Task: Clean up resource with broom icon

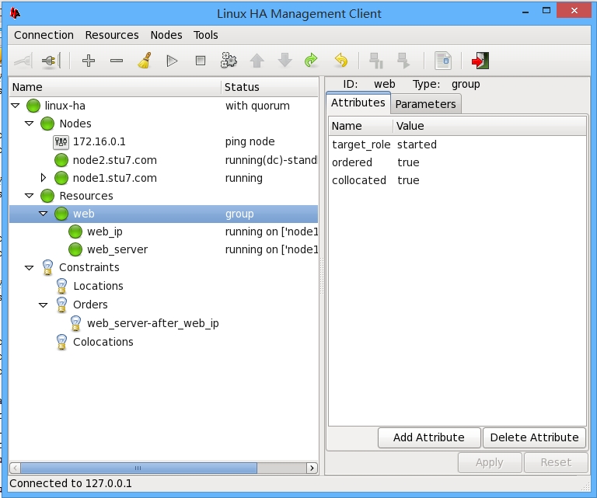Action: (x=145, y=61)
